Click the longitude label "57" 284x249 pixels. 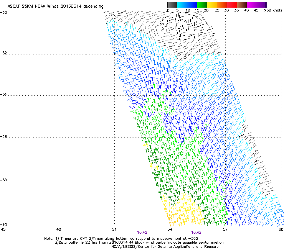point(225,229)
